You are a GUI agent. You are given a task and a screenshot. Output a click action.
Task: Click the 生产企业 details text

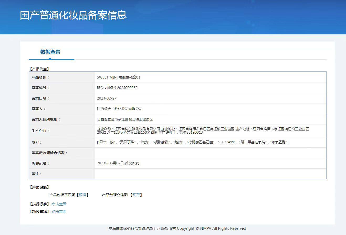coord(203,131)
